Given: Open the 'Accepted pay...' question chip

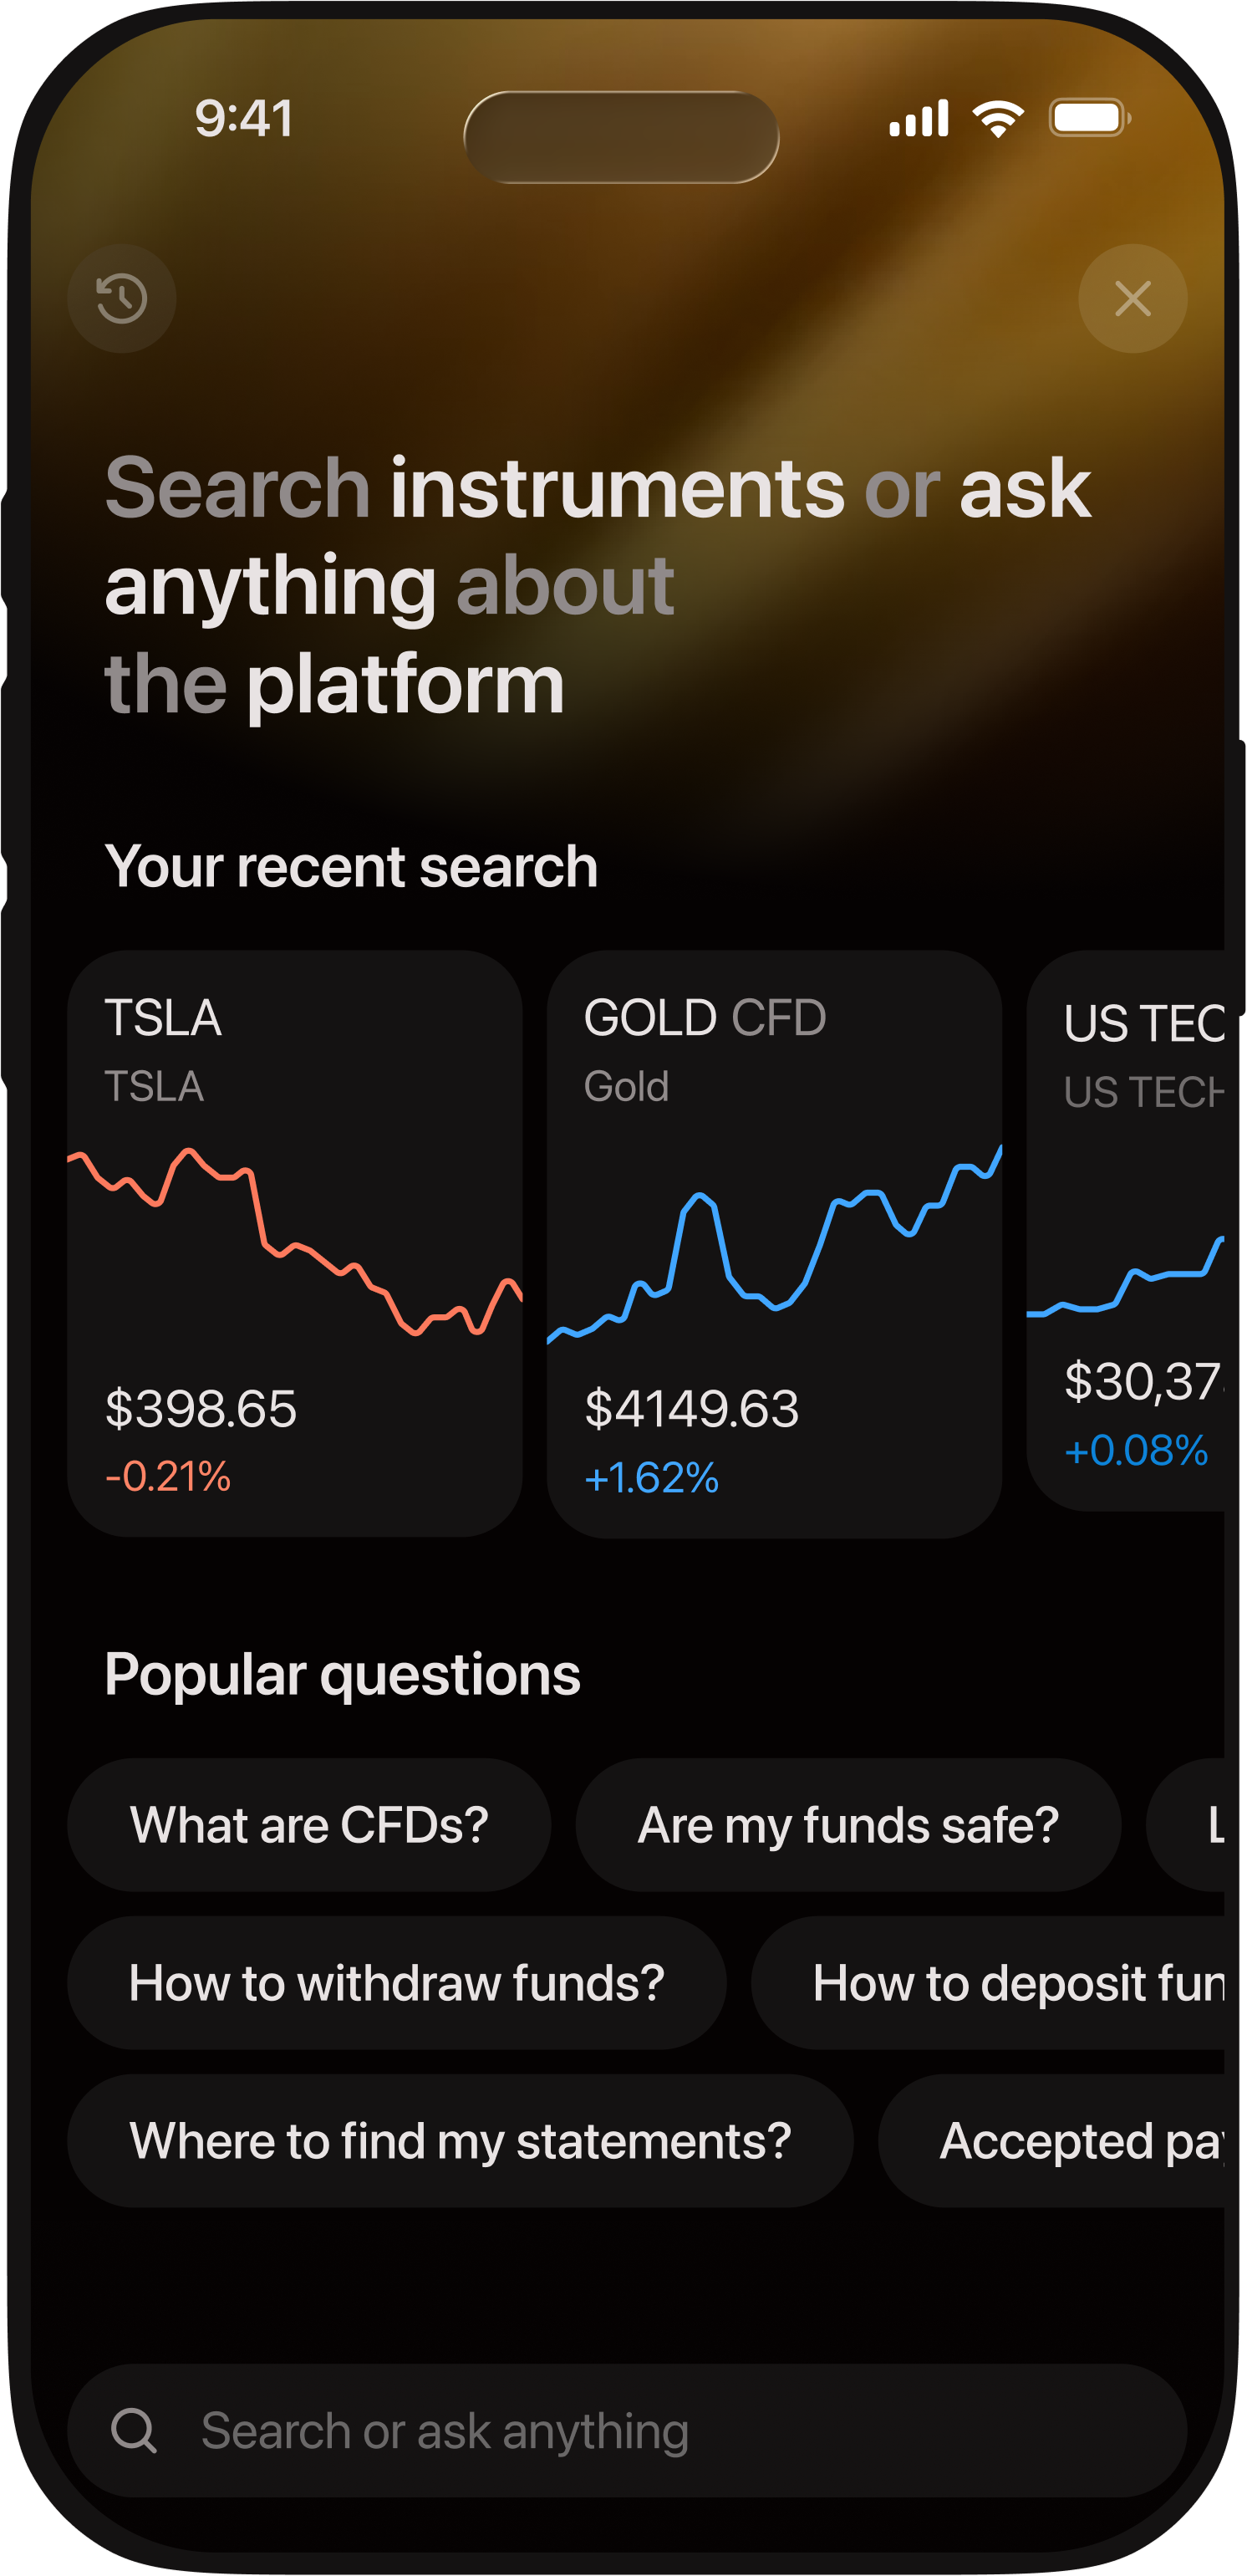Looking at the screenshot, I should pyautogui.click(x=1052, y=2141).
